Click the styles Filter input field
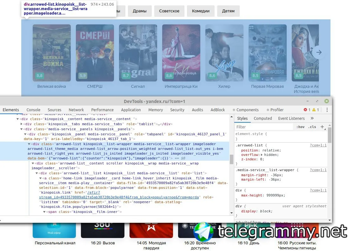Screen dimensions: 353x251 click(x=264, y=127)
